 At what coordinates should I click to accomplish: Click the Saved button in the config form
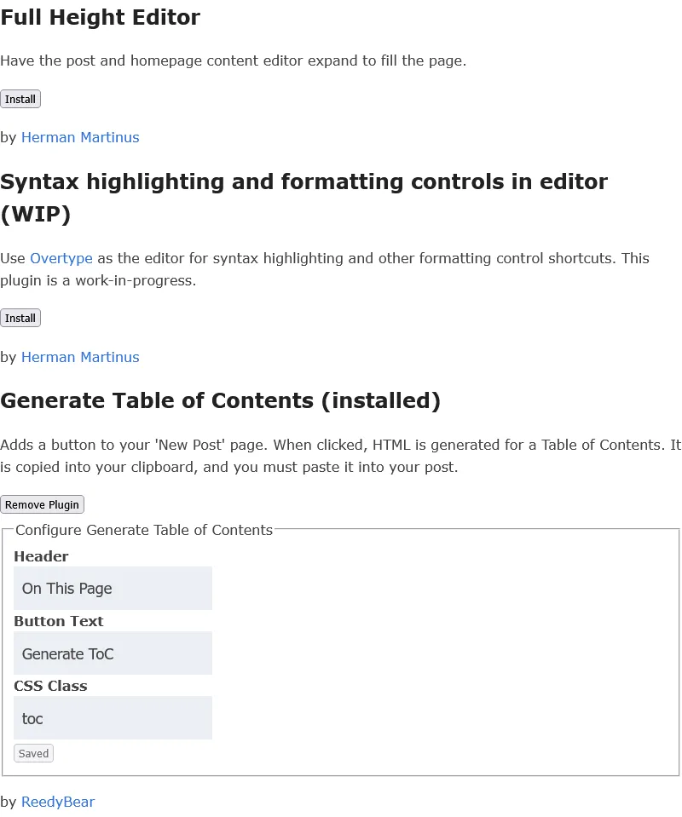pyautogui.click(x=33, y=753)
